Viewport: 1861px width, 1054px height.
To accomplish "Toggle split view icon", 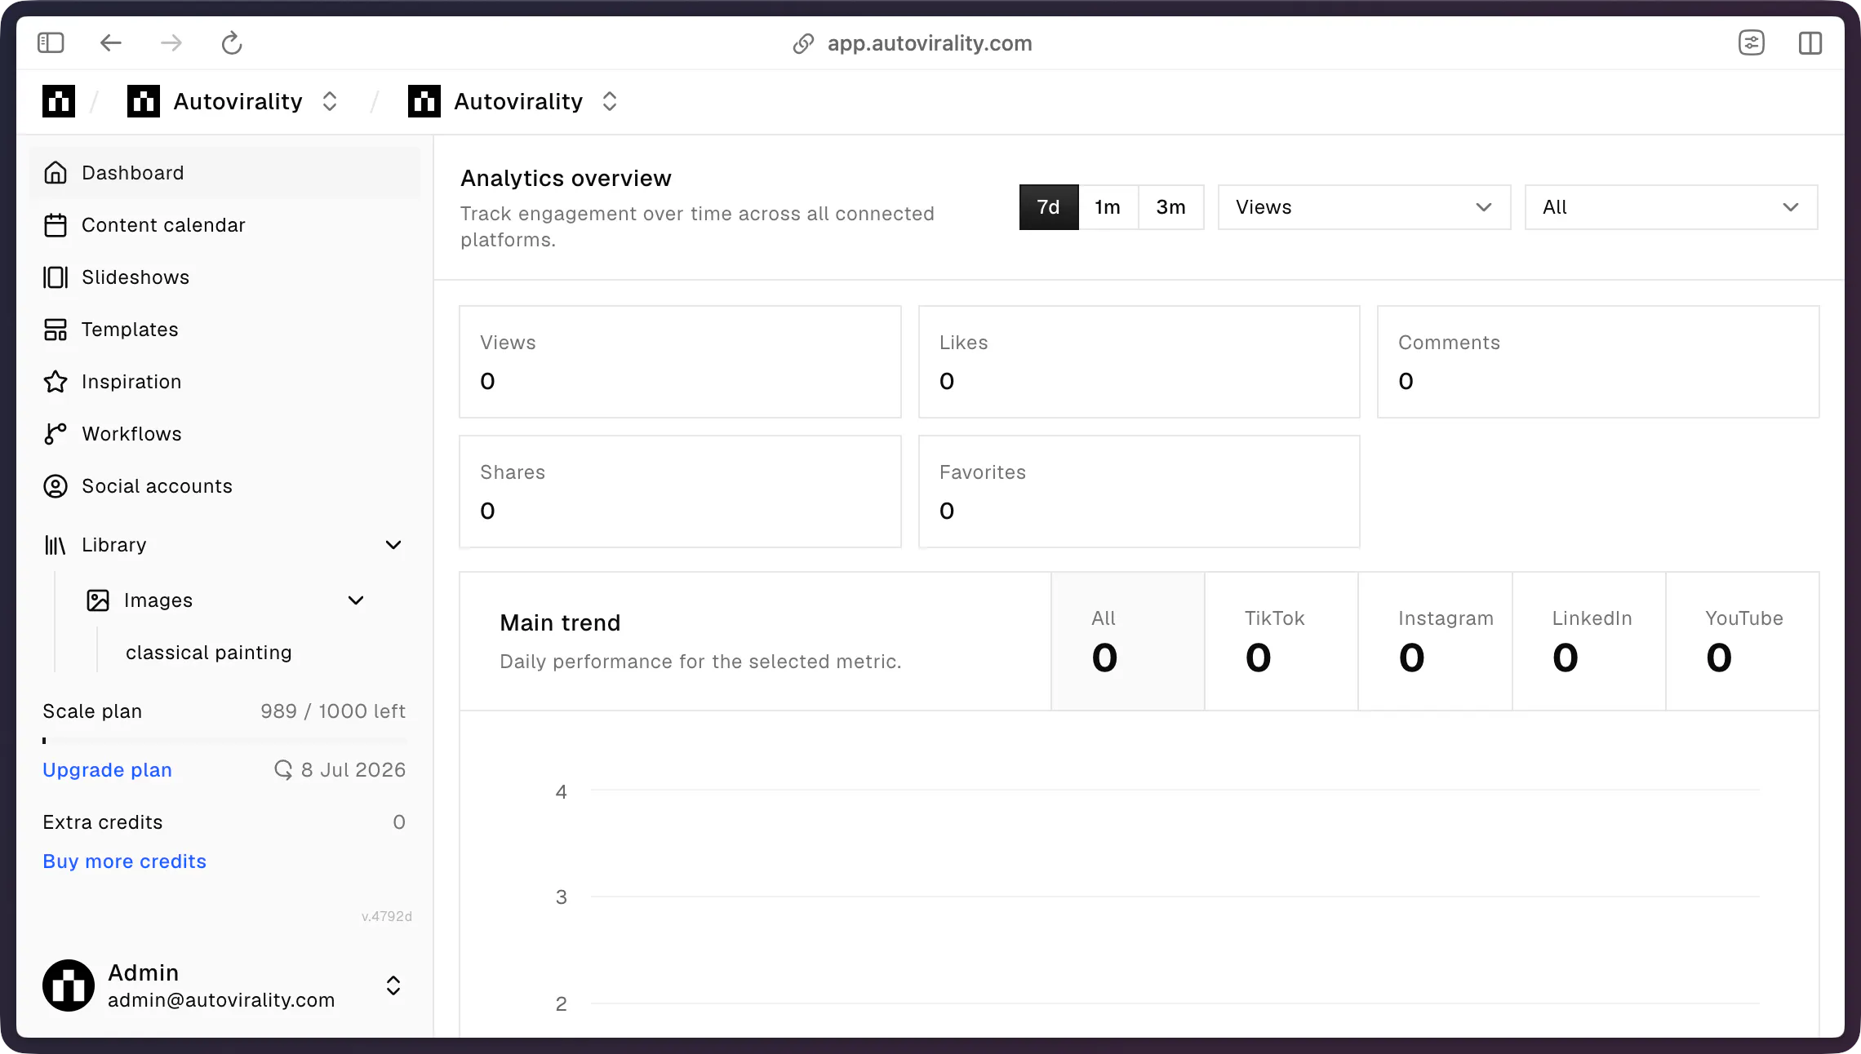I will click(1810, 42).
